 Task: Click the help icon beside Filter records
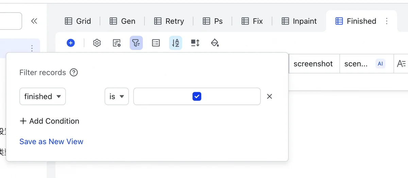[x=74, y=72]
